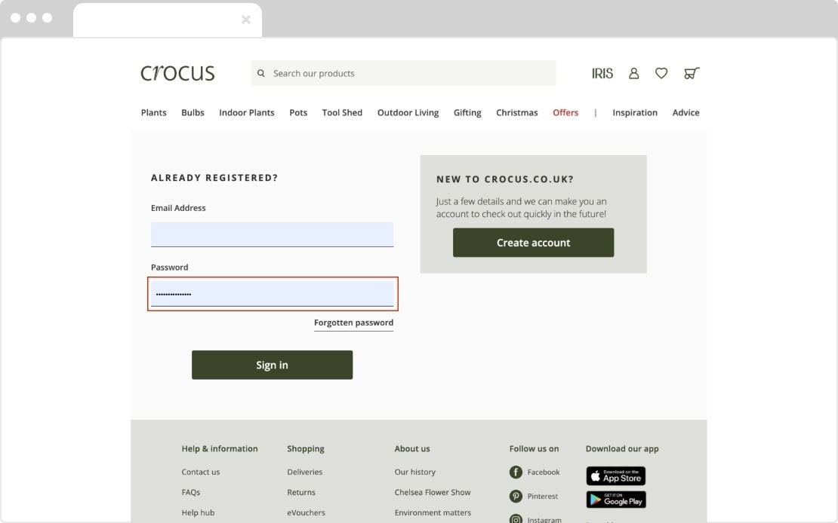Open the Pots menu

click(298, 112)
